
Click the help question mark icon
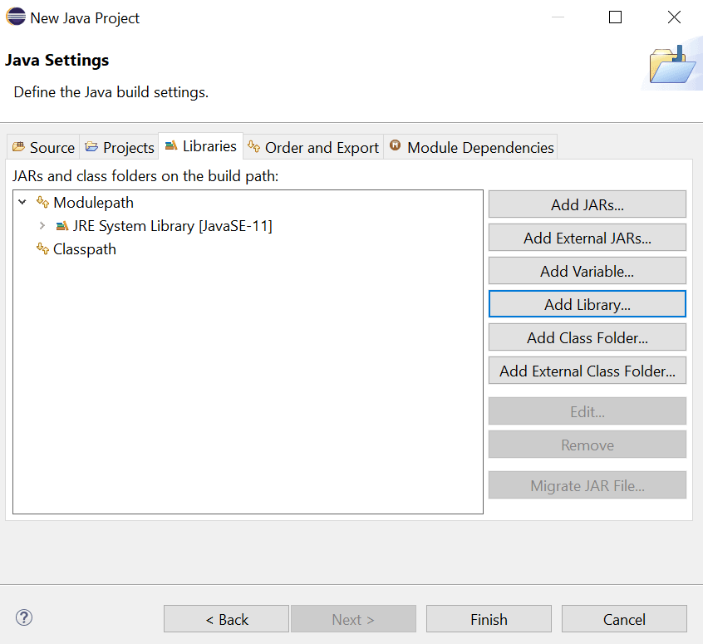click(24, 617)
